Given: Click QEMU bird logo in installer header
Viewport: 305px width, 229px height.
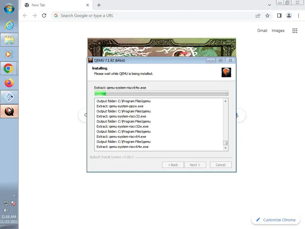Looking at the screenshot, I should [x=226, y=72].
